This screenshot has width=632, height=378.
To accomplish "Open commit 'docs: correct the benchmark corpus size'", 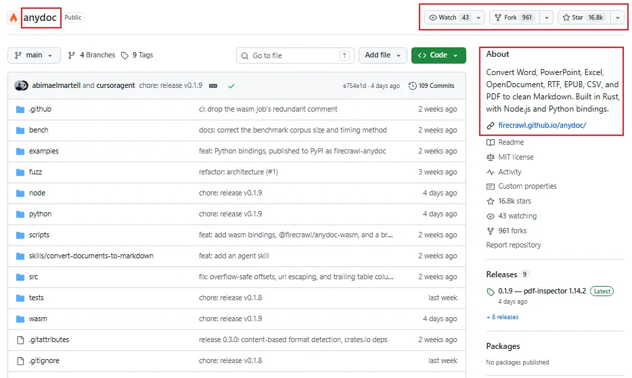I will (292, 130).
